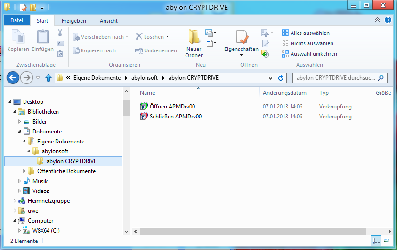Viewport: 397px width, 250px height.
Task: Collapse the abylonsoft tree node
Action: pyautogui.click(x=29, y=151)
